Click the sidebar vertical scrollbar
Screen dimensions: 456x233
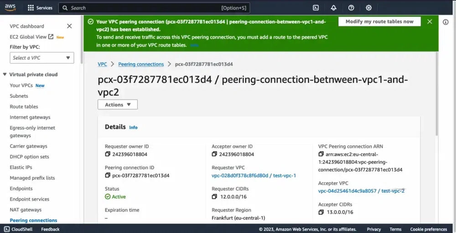(x=82, y=40)
